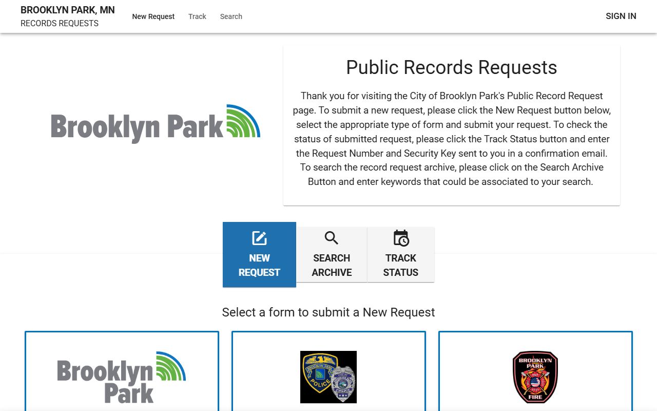Click the magnifier Search Archive icon
Viewport: 657px width, 411px height.
coord(332,238)
